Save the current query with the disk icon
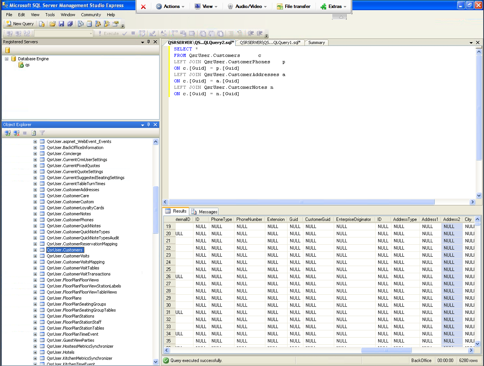This screenshot has width=484, height=366. [61, 24]
